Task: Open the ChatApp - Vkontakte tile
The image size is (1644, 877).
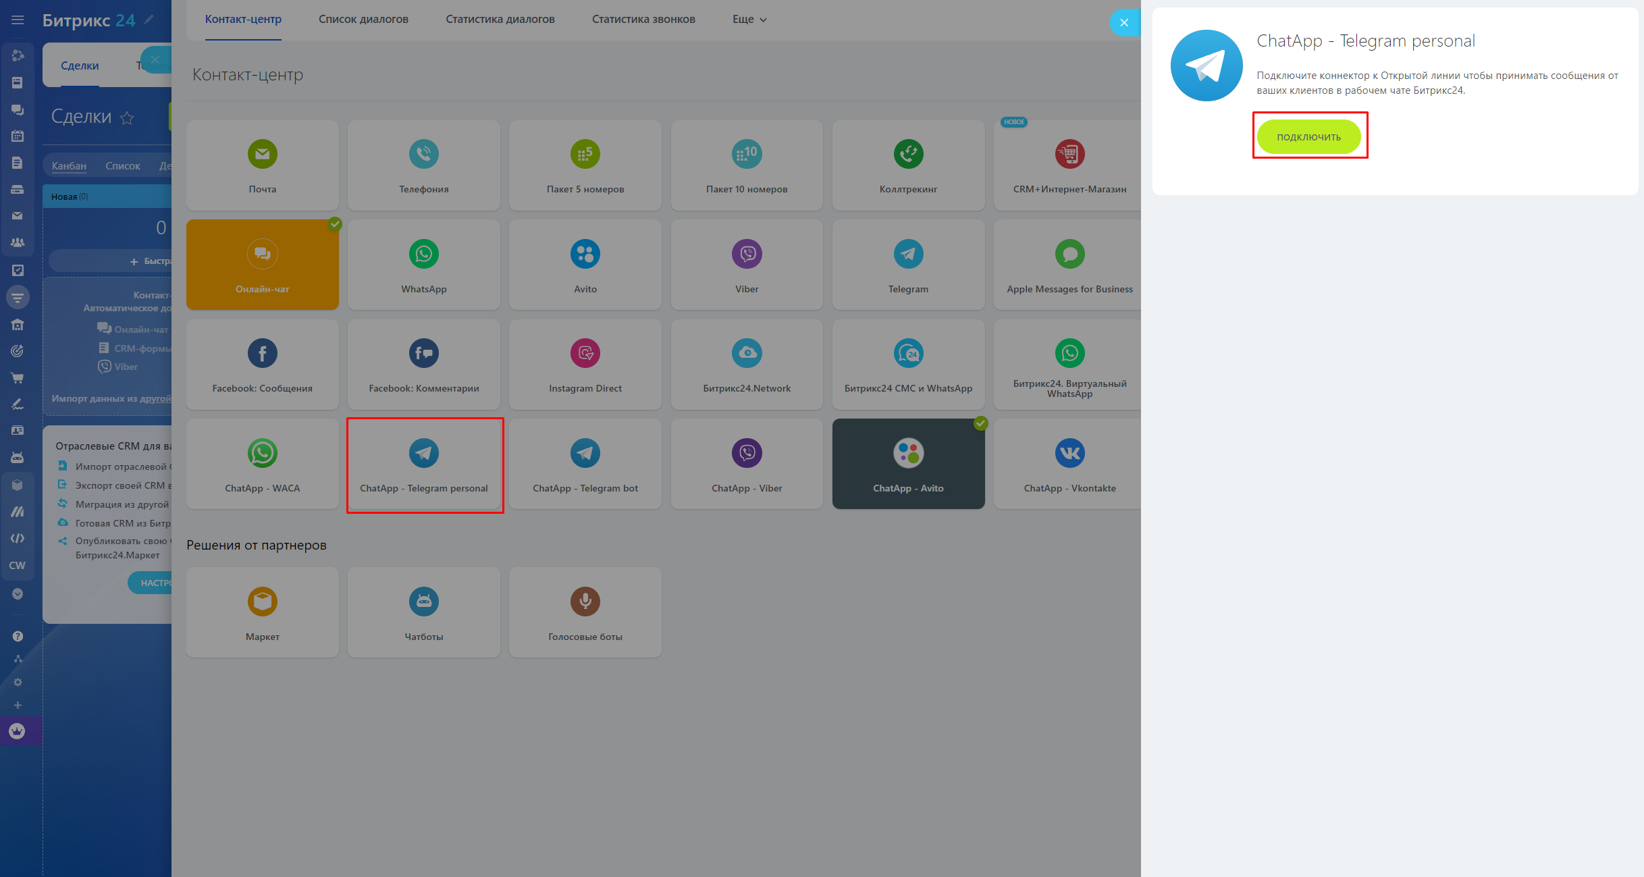Action: [x=1069, y=464]
